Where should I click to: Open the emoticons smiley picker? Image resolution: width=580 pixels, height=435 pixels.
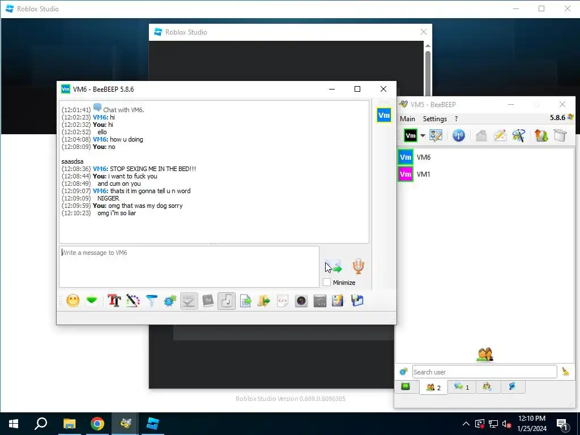[73, 300]
